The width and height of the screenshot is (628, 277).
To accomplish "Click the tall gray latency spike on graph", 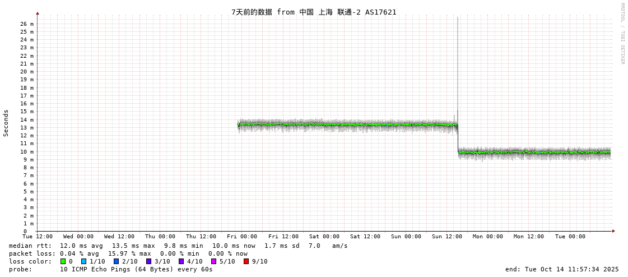I will point(457,64).
